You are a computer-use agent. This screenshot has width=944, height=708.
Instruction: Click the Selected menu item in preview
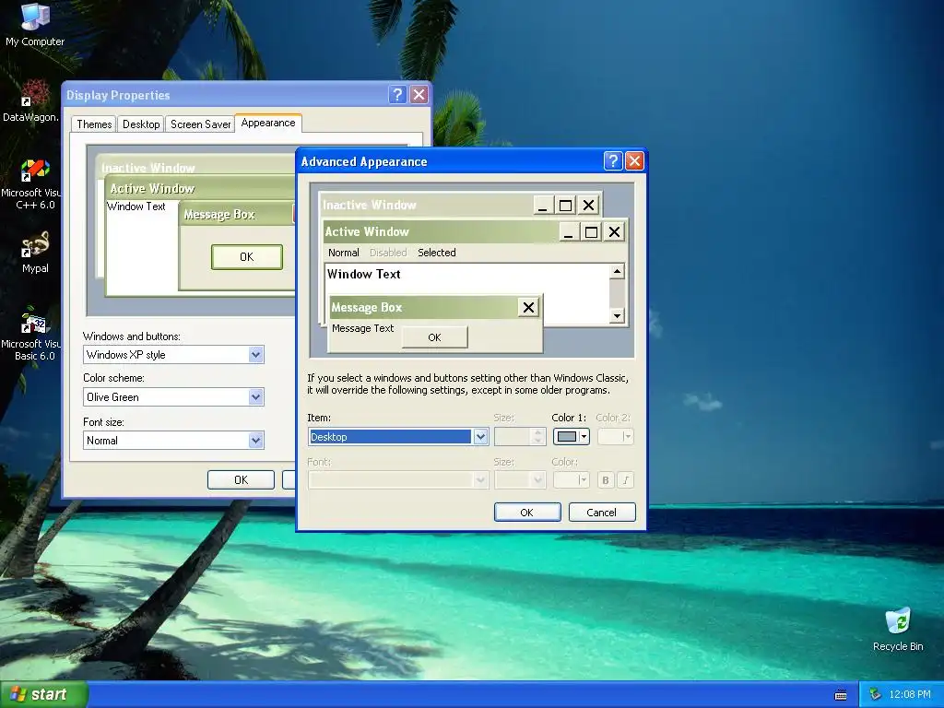[436, 253]
